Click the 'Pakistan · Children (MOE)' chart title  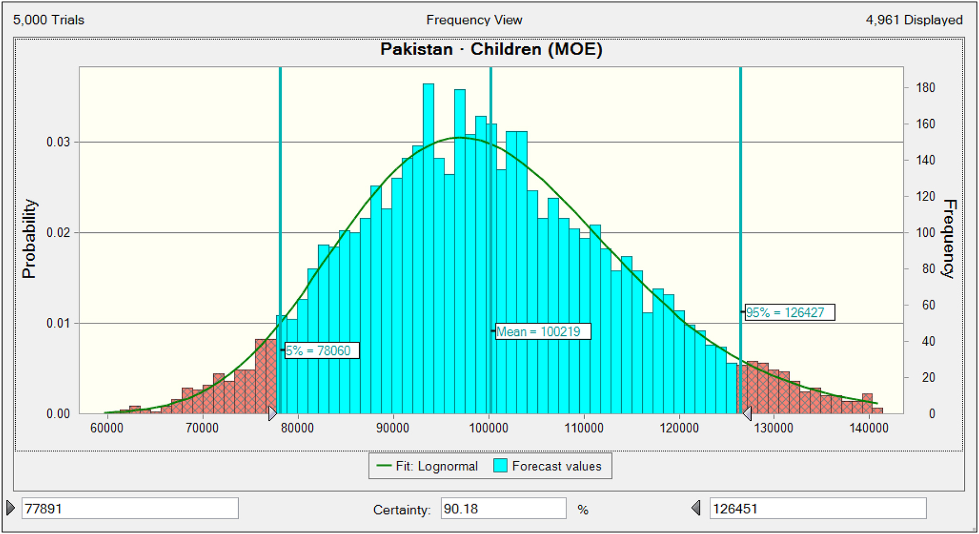point(491,50)
